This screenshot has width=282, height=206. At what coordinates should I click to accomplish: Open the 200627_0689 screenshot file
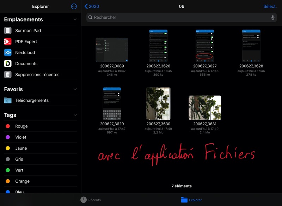point(112,50)
